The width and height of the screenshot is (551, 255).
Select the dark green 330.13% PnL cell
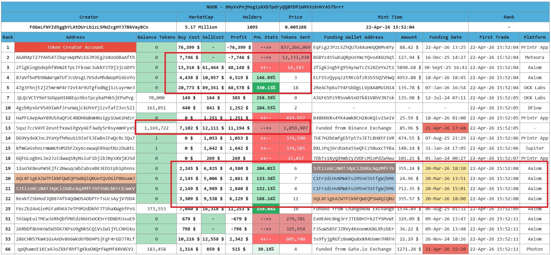point(266,88)
